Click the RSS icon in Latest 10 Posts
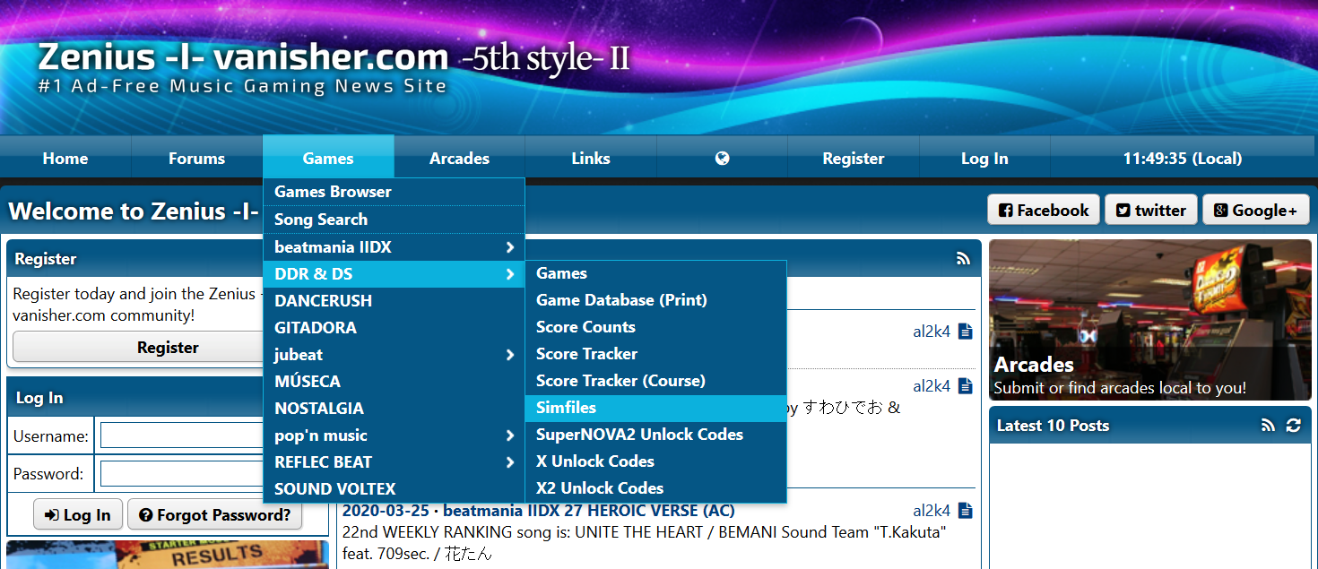The height and width of the screenshot is (569, 1318). tap(1268, 426)
